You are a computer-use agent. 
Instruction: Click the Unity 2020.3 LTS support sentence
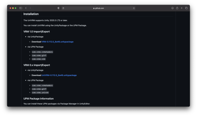tap(45, 20)
